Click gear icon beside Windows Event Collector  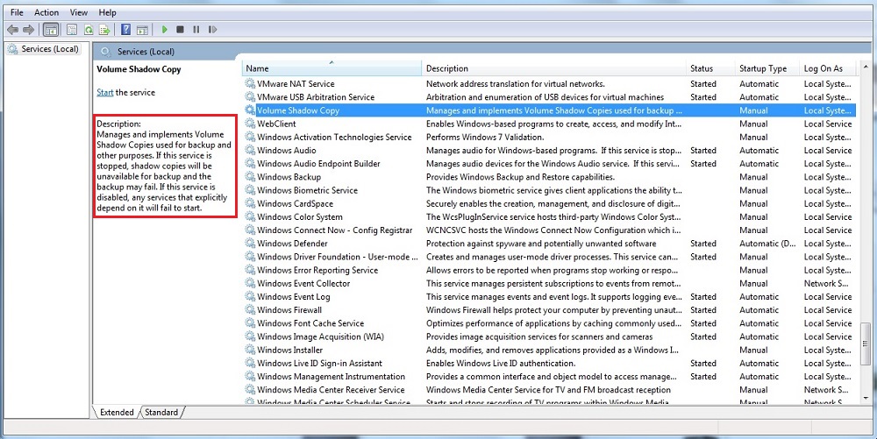pos(250,283)
